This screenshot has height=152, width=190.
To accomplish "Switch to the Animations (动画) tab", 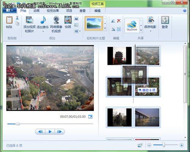I will pyautogui.click(x=36, y=11).
